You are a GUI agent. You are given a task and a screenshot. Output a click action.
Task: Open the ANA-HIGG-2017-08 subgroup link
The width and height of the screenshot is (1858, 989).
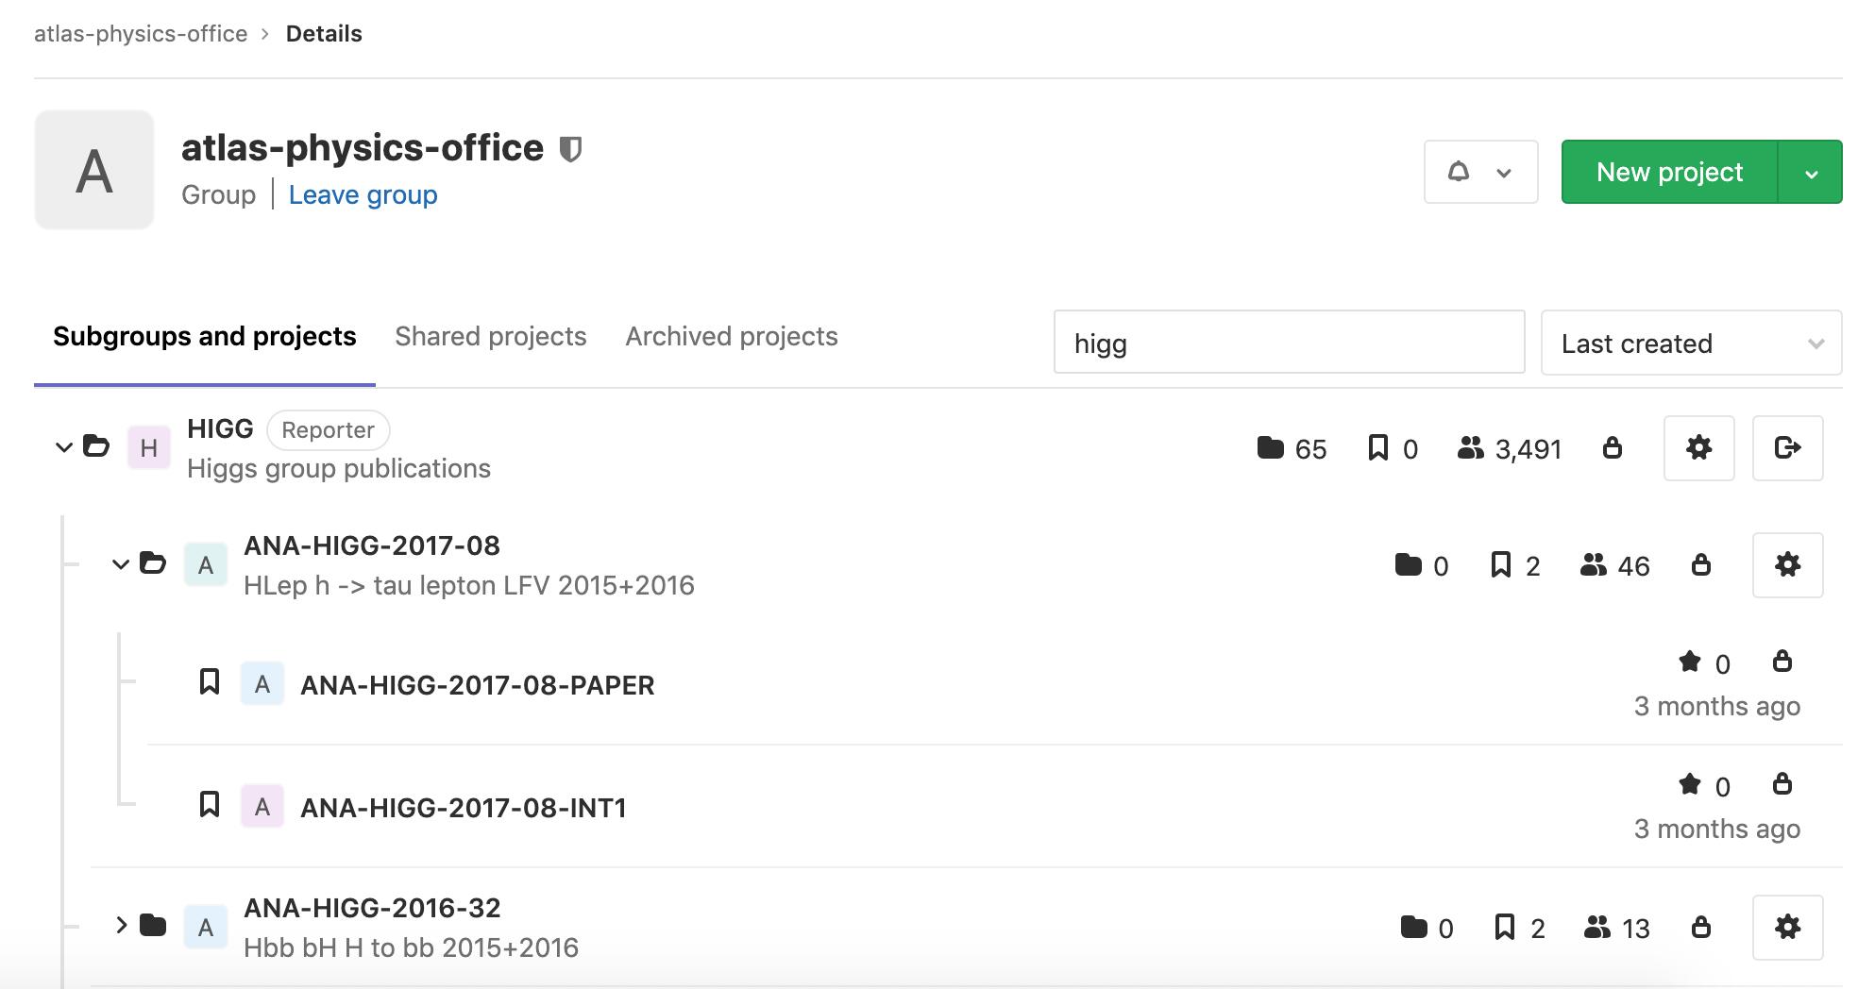coord(372,545)
